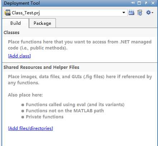Minimize the Deployment Tool panel with the arrow icon

point(133,3)
